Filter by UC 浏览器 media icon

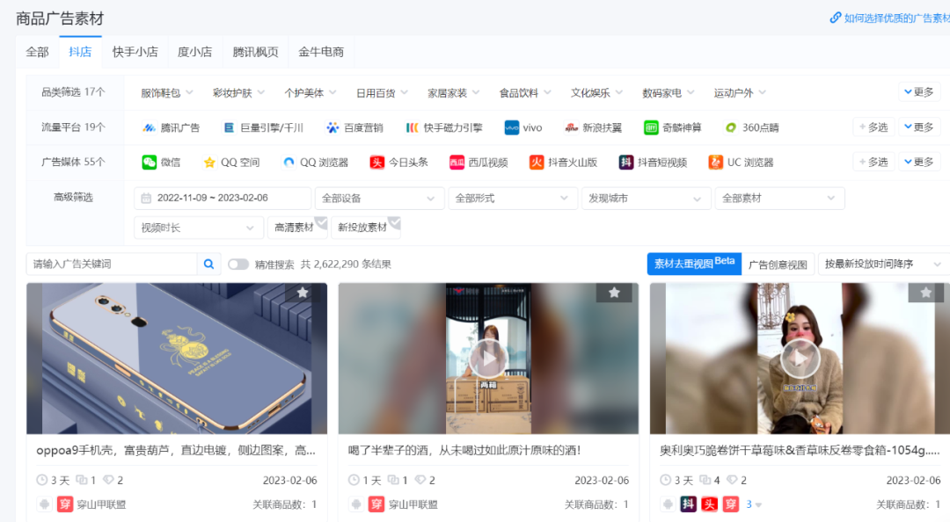click(x=715, y=163)
